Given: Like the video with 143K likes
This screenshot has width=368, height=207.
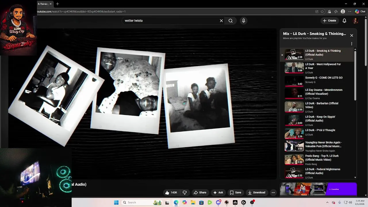Looking at the screenshot, I should [171, 193].
